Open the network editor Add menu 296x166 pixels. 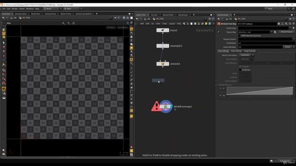click(142, 24)
